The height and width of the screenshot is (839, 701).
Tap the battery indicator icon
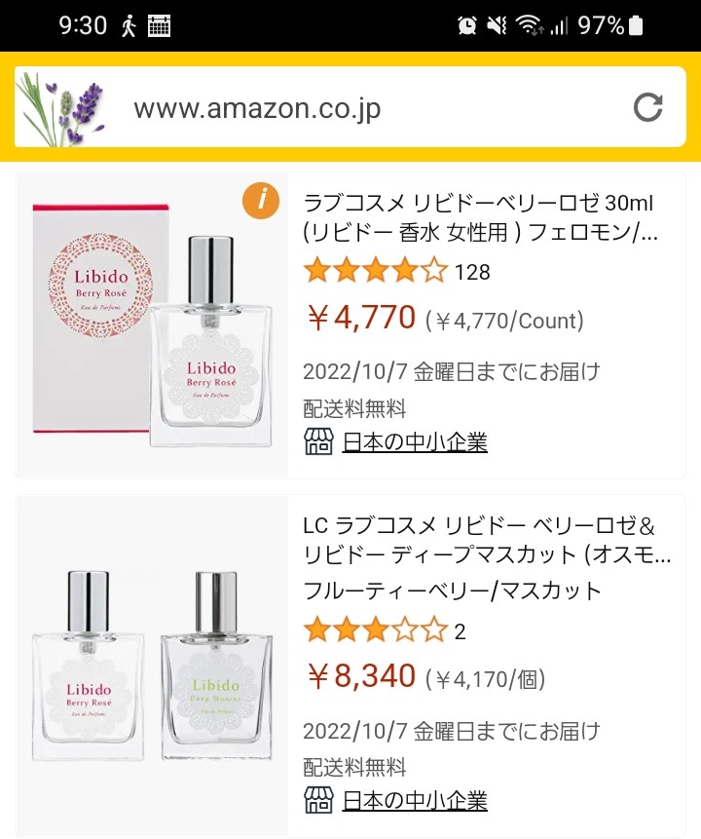(x=636, y=25)
